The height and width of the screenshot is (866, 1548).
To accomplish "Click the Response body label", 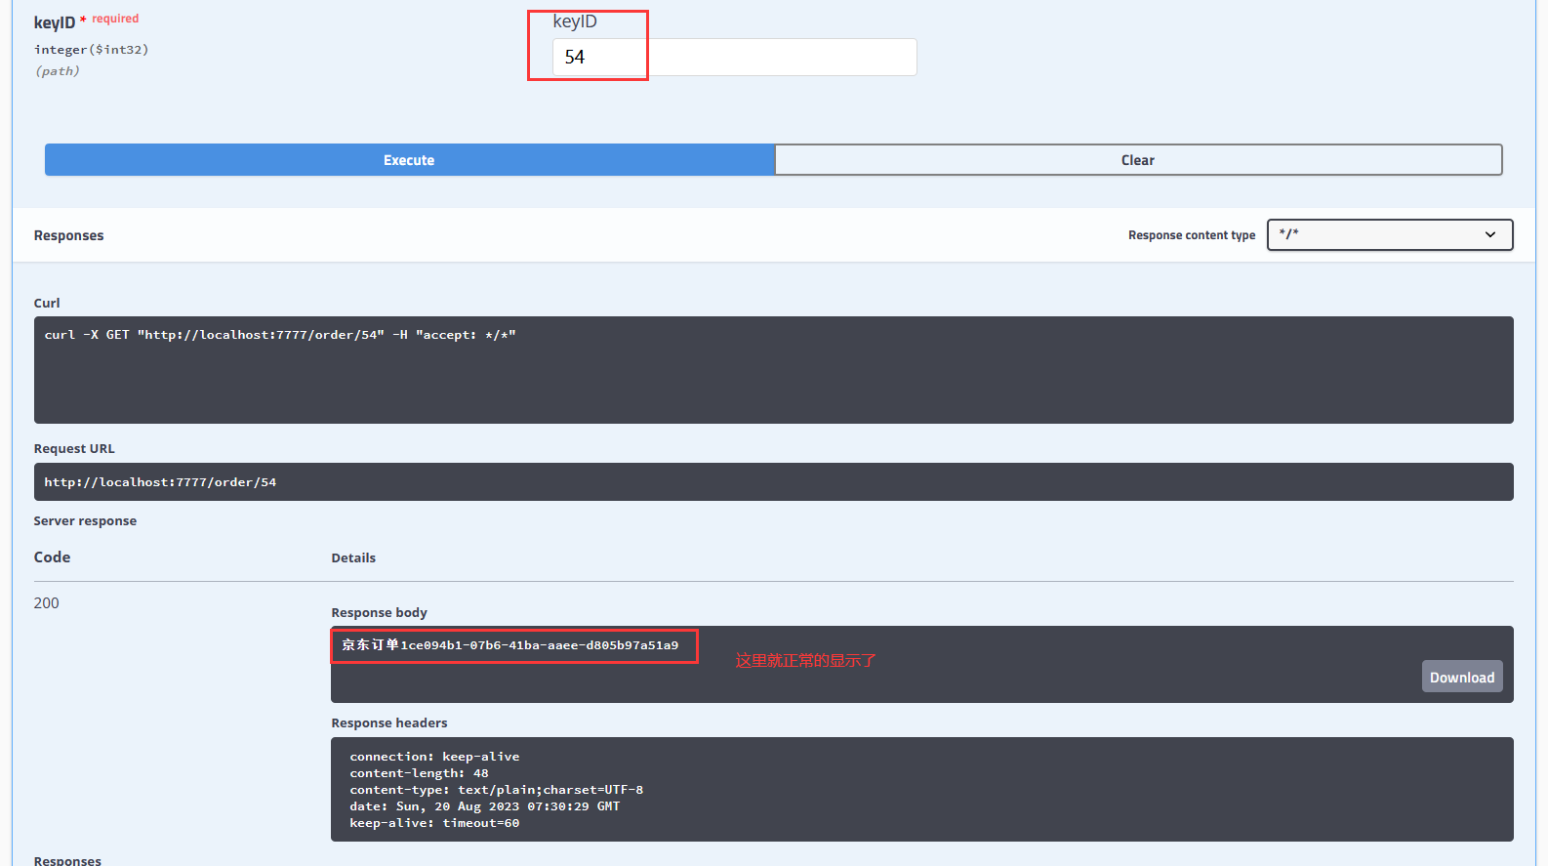I will tap(379, 612).
